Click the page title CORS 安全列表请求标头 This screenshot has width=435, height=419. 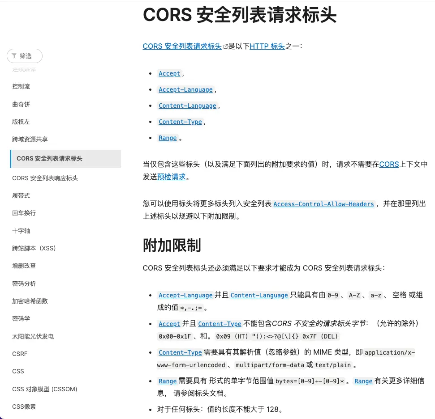click(x=240, y=15)
